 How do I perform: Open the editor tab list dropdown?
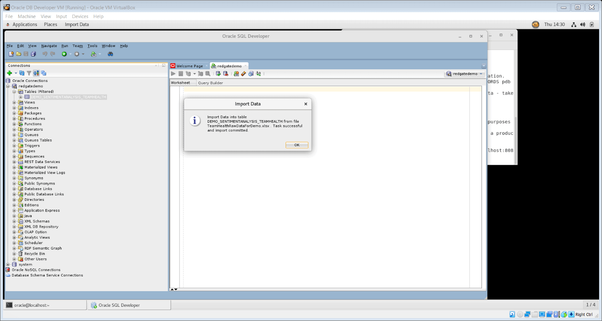(x=484, y=66)
